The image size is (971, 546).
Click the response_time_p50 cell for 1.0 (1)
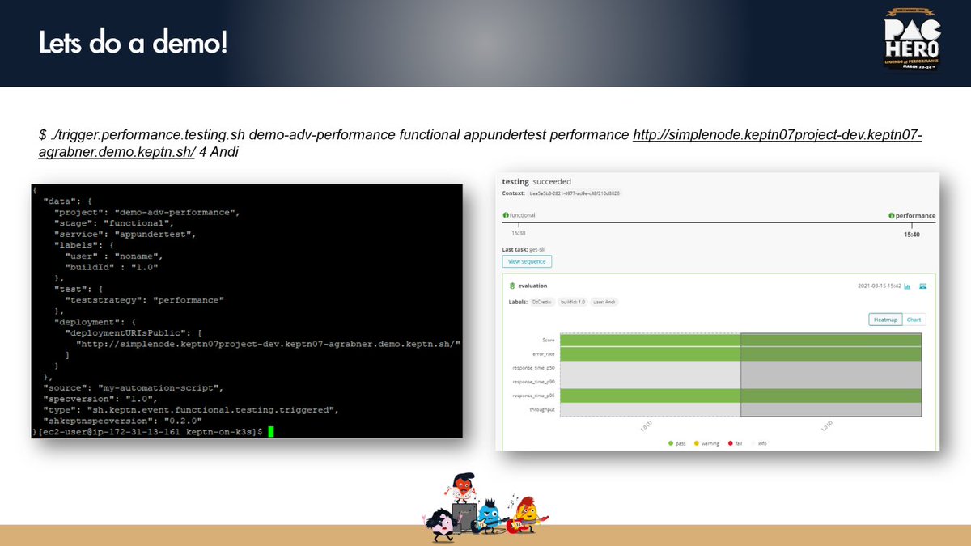point(651,368)
